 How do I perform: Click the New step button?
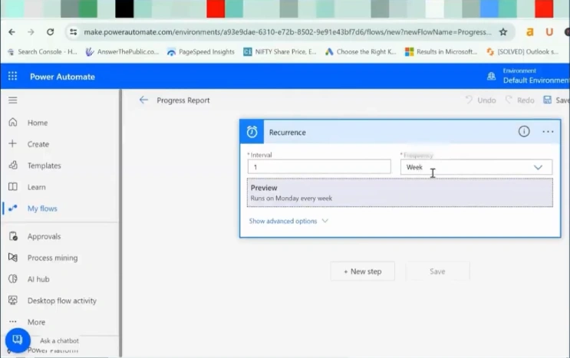click(362, 271)
